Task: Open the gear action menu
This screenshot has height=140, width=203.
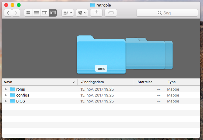Action: coord(82,13)
